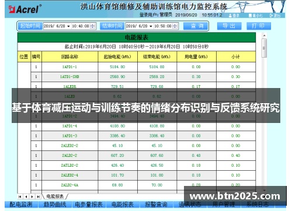Open the 报警查询 tab
The width and height of the screenshot is (292, 211).
click(157, 205)
